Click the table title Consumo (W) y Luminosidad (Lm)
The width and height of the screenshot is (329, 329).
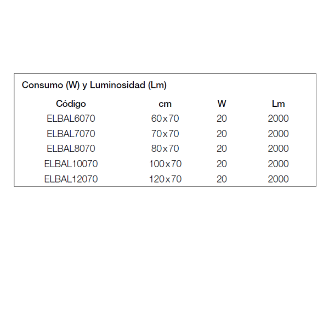(94, 86)
